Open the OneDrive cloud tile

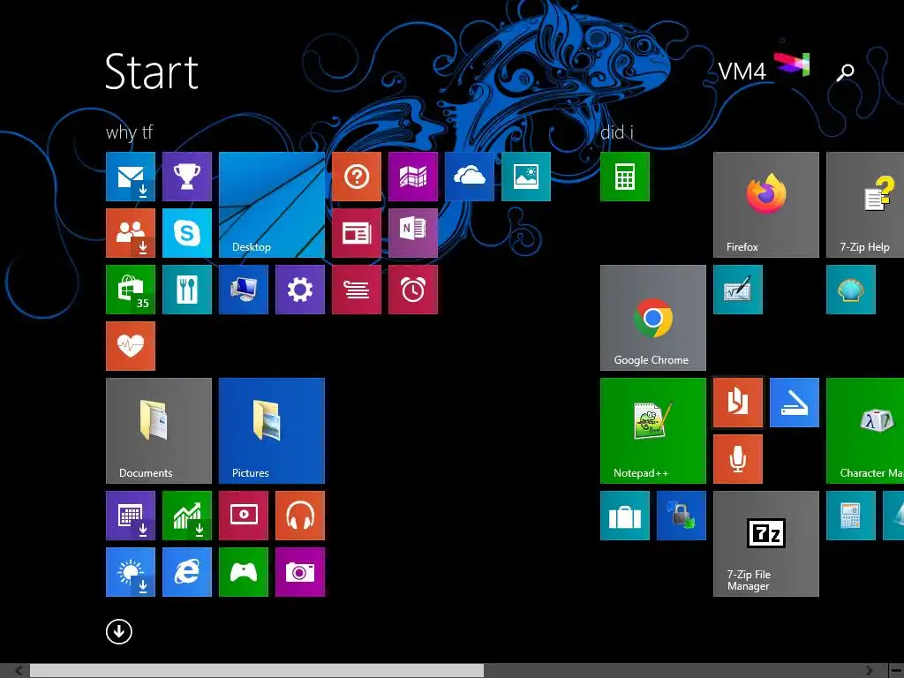click(x=470, y=177)
